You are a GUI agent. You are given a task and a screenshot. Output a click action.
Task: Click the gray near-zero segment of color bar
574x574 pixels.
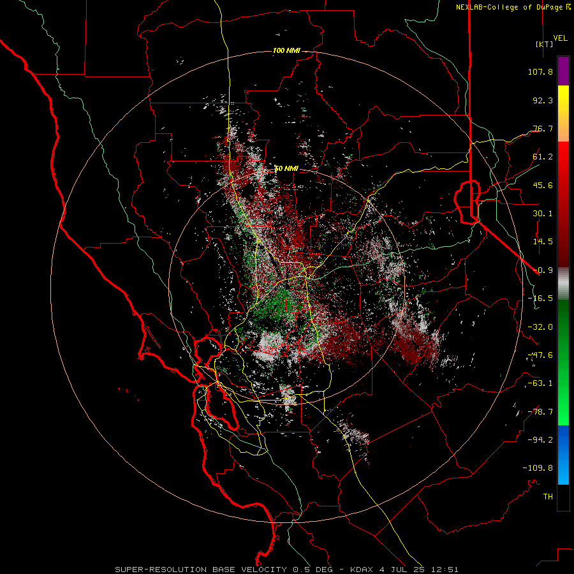pyautogui.click(x=563, y=284)
